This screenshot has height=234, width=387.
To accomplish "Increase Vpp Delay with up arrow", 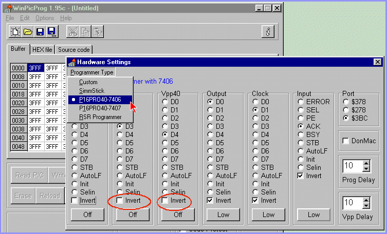I will (x=366, y=200).
